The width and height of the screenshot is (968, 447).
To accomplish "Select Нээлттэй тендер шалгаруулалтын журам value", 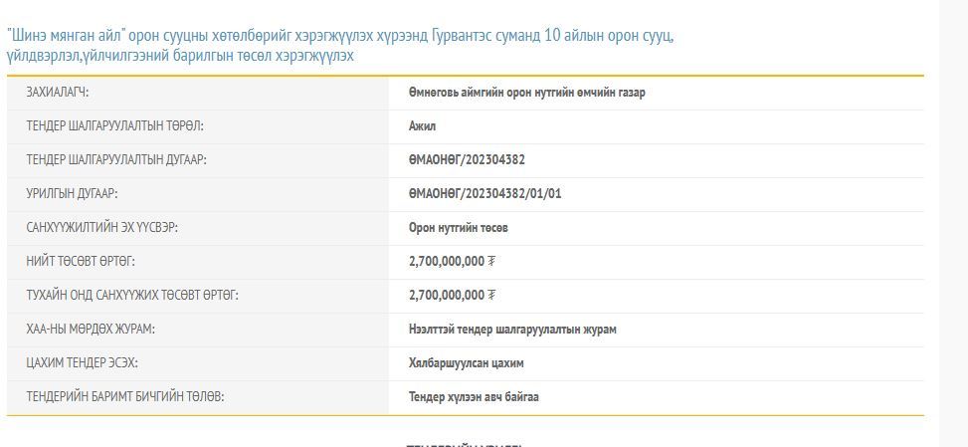I will (x=519, y=330).
